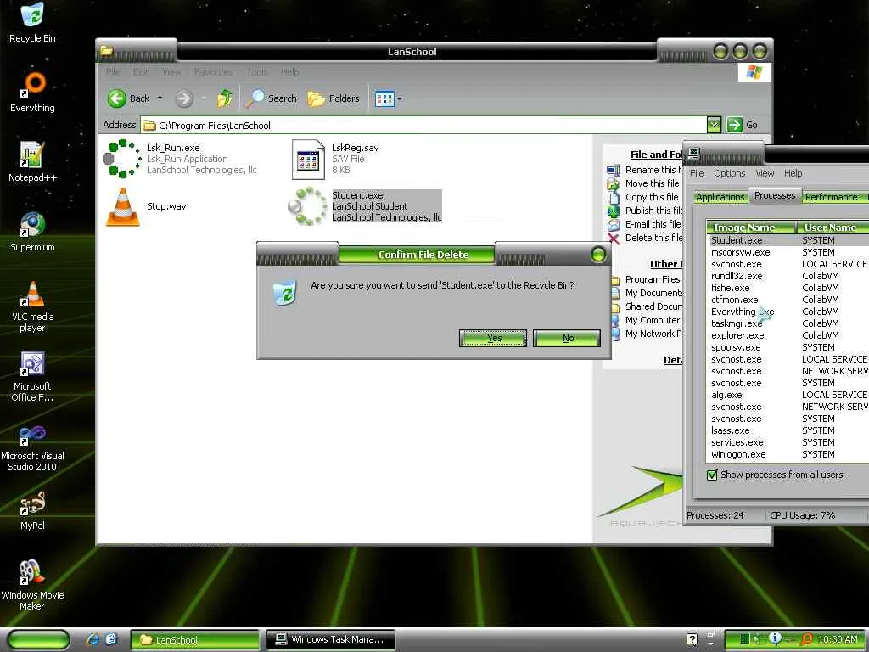Viewport: 869px width, 652px height.
Task: Toggle Show processes from all users checkbox
Action: click(x=712, y=475)
